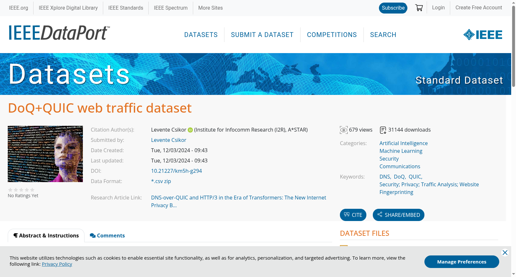Open SUBMIT A DATASET page

pos(262,35)
